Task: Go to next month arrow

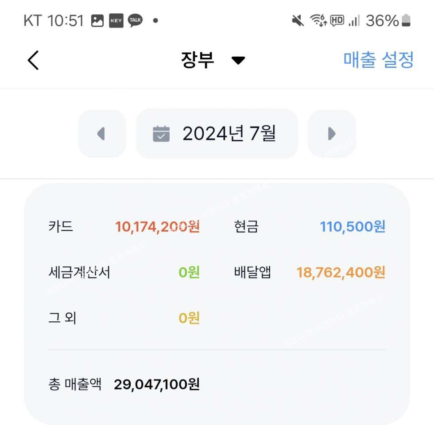Action: (x=332, y=134)
